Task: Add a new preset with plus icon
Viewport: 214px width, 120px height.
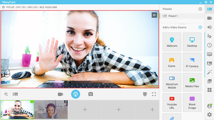Action: click(x=200, y=9)
